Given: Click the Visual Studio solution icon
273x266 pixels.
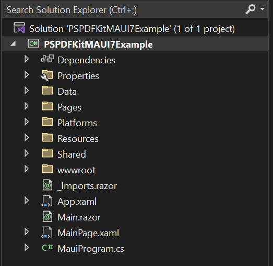Looking at the screenshot, I should pyautogui.click(x=19, y=28).
